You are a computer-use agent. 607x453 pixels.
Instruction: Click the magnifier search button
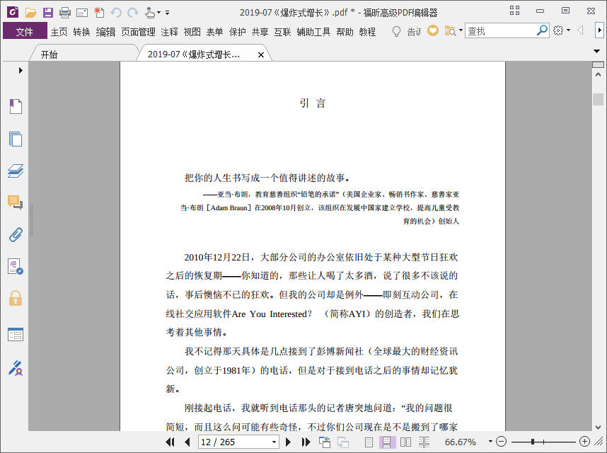pos(543,30)
